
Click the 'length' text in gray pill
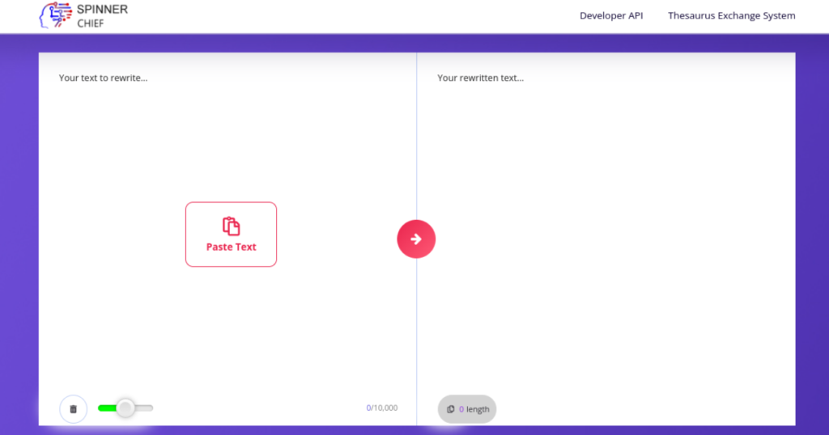478,409
